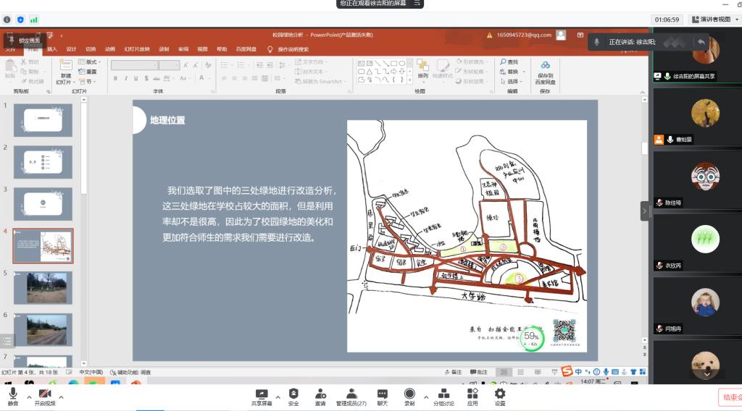Screen dimensions: 742x411
Task: Start recording with the 录制 button
Action: pyautogui.click(x=409, y=394)
